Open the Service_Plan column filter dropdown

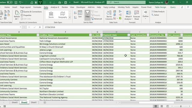pyautogui.click(x=38, y=35)
